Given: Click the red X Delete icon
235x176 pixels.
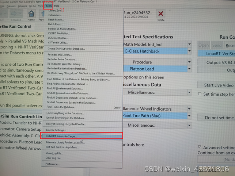Looking at the screenshot, I should pos(160,14).
